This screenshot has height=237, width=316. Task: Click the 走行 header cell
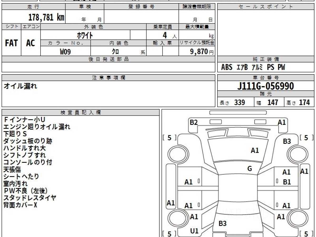point(33,7)
